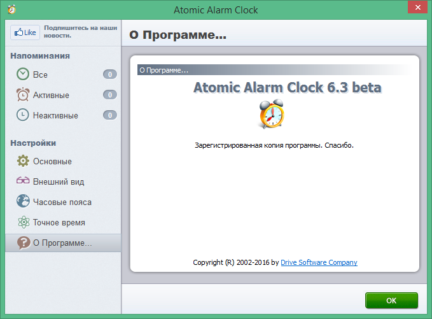Close the Atomic Alarm Clock window
Screen dimensions: 432x319
417,7
